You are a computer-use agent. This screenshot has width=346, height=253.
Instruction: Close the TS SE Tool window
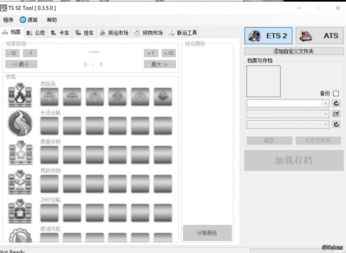(338, 8)
